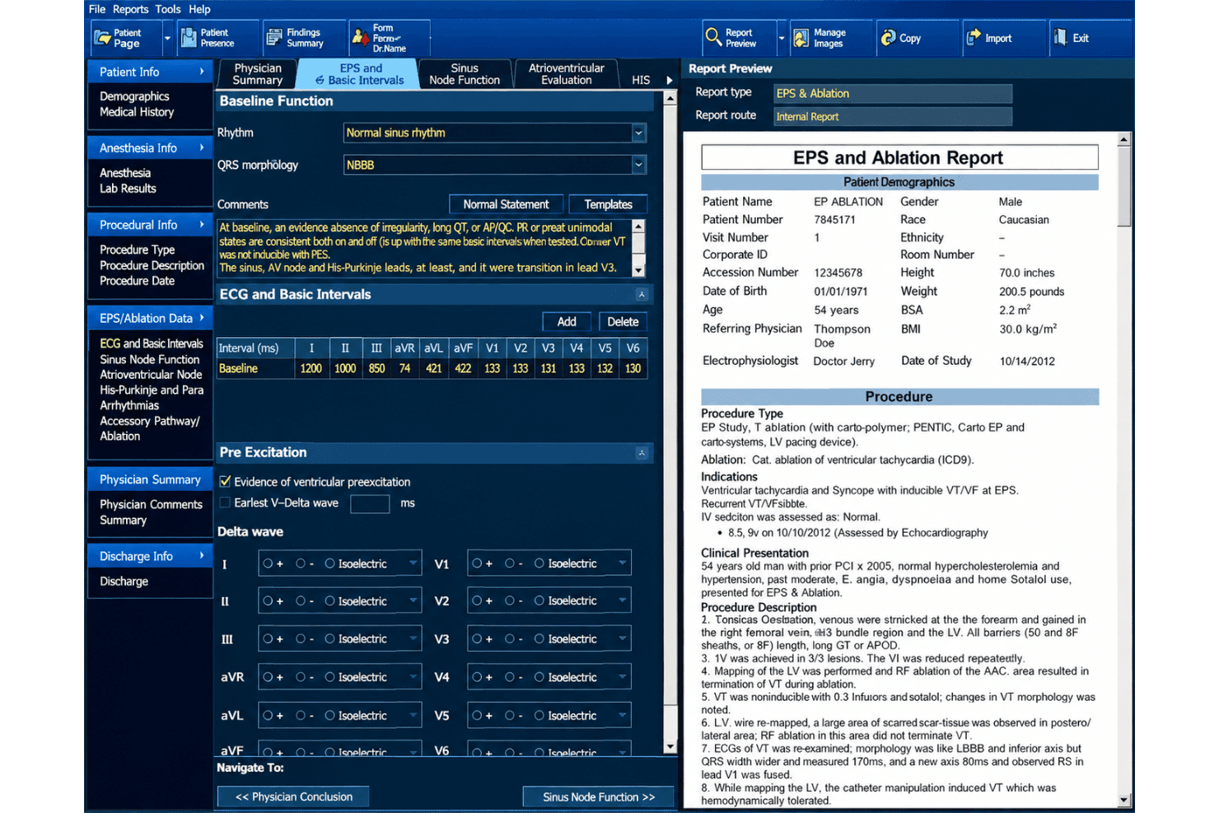The image size is (1219, 813).
Task: Open the QRS morphology dropdown
Action: (x=638, y=165)
